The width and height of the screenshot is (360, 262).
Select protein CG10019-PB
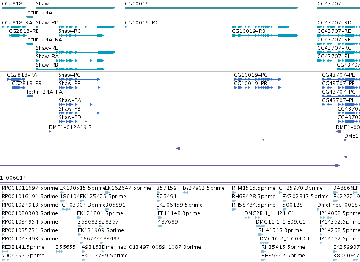click(x=250, y=84)
